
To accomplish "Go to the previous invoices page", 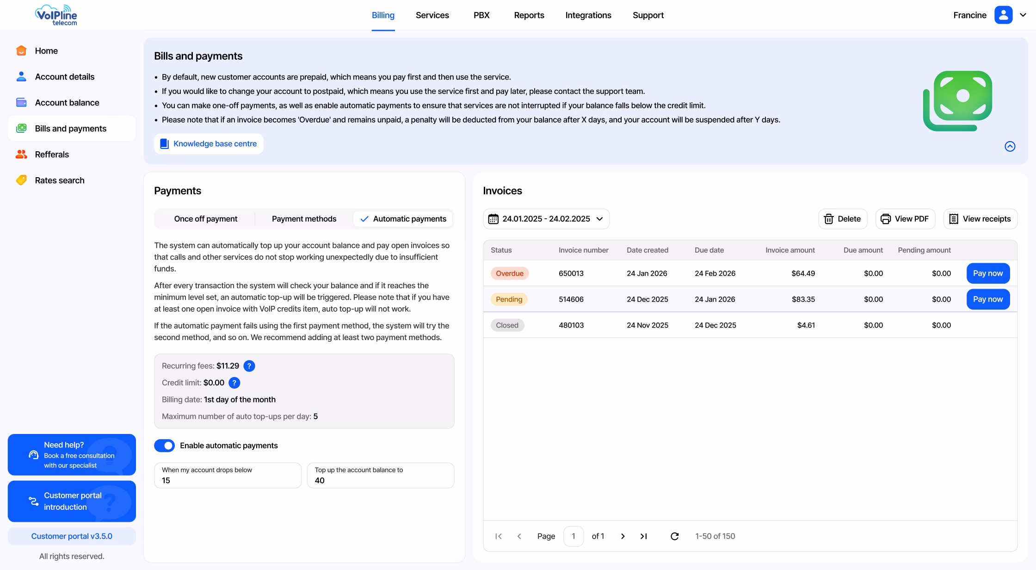I will click(519, 536).
